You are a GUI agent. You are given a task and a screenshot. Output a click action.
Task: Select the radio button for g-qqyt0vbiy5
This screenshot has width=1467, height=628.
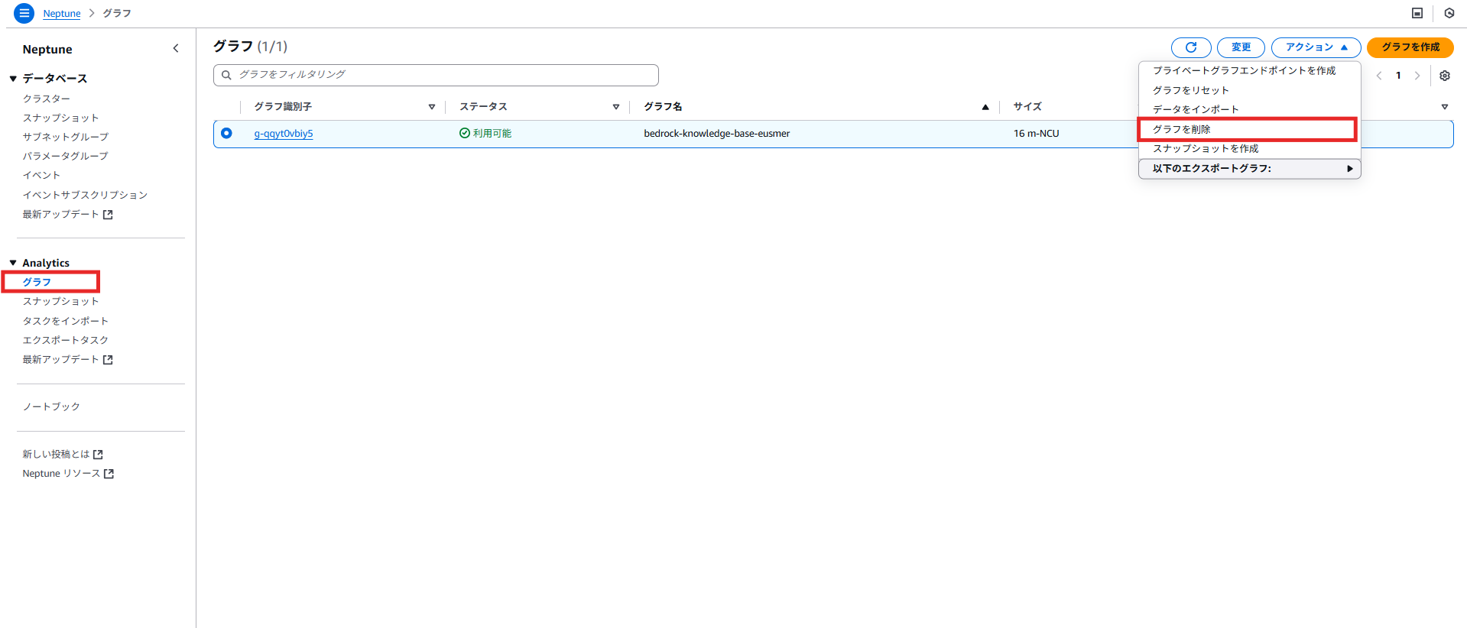point(226,133)
